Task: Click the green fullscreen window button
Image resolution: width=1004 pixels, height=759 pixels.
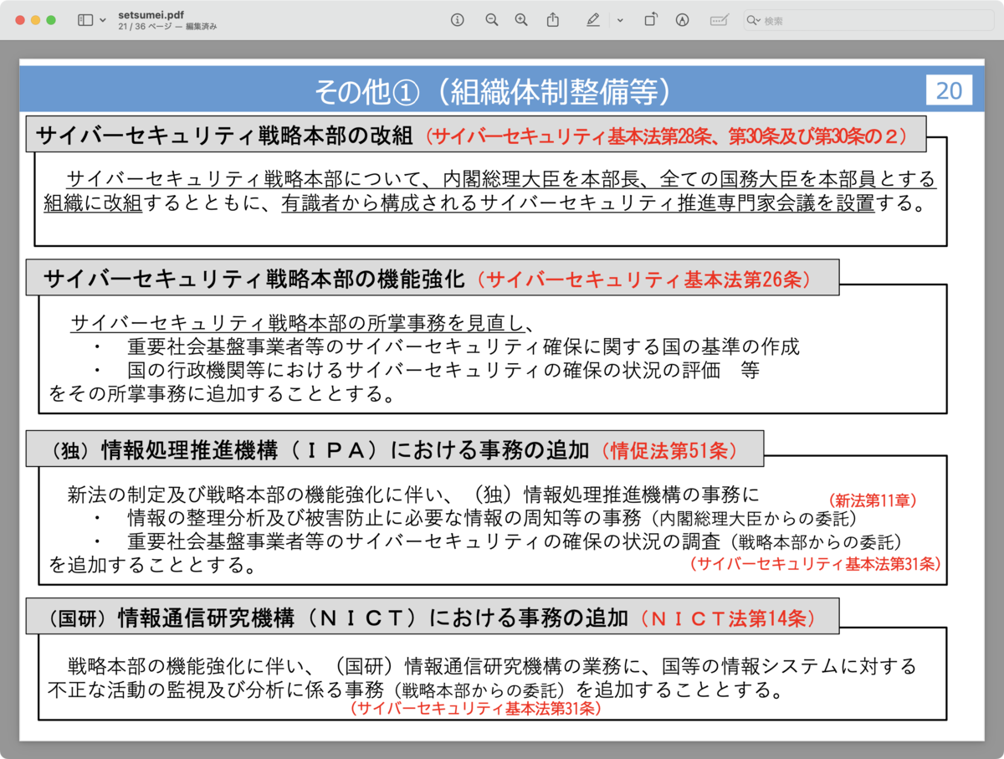Action: (51, 20)
